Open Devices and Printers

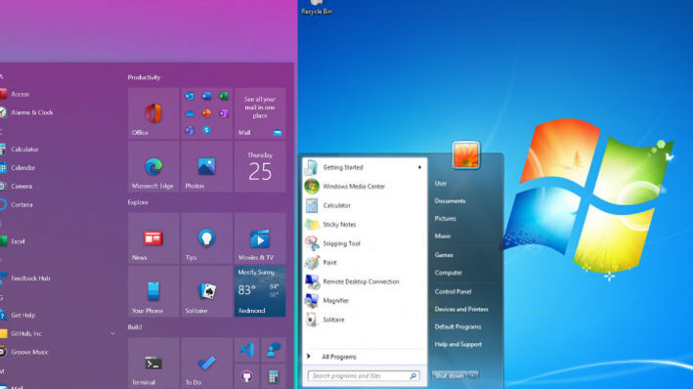pyautogui.click(x=461, y=309)
